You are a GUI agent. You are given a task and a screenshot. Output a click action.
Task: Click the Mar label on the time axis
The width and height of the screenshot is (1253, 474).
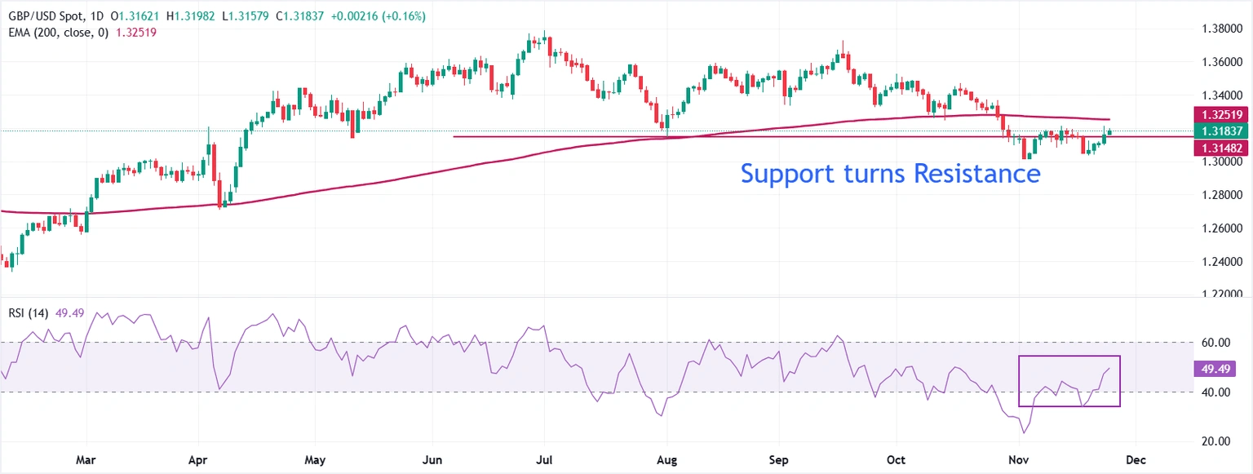88,460
